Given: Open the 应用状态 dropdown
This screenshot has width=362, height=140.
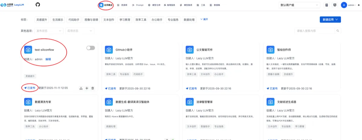Looking at the screenshot, I should [x=80, y=31].
